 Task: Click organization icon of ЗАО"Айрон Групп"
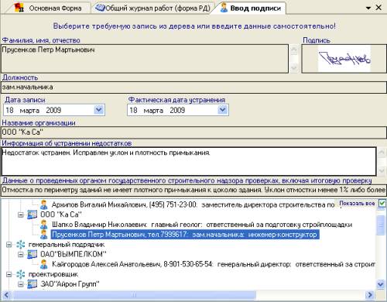(33, 284)
